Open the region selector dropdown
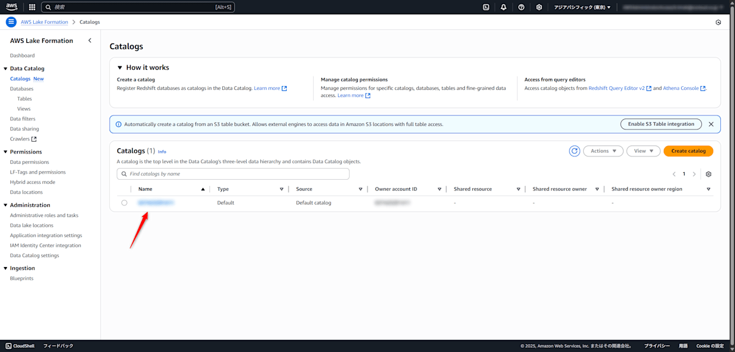 (x=582, y=7)
